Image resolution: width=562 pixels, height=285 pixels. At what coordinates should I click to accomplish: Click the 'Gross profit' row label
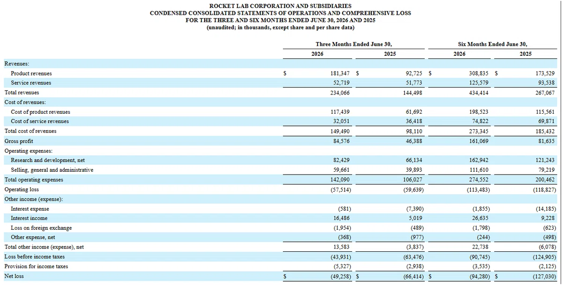(19, 141)
